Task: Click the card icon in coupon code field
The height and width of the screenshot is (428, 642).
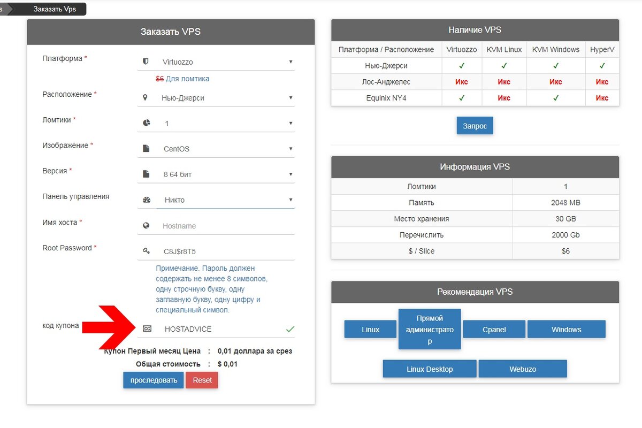Action: click(147, 329)
